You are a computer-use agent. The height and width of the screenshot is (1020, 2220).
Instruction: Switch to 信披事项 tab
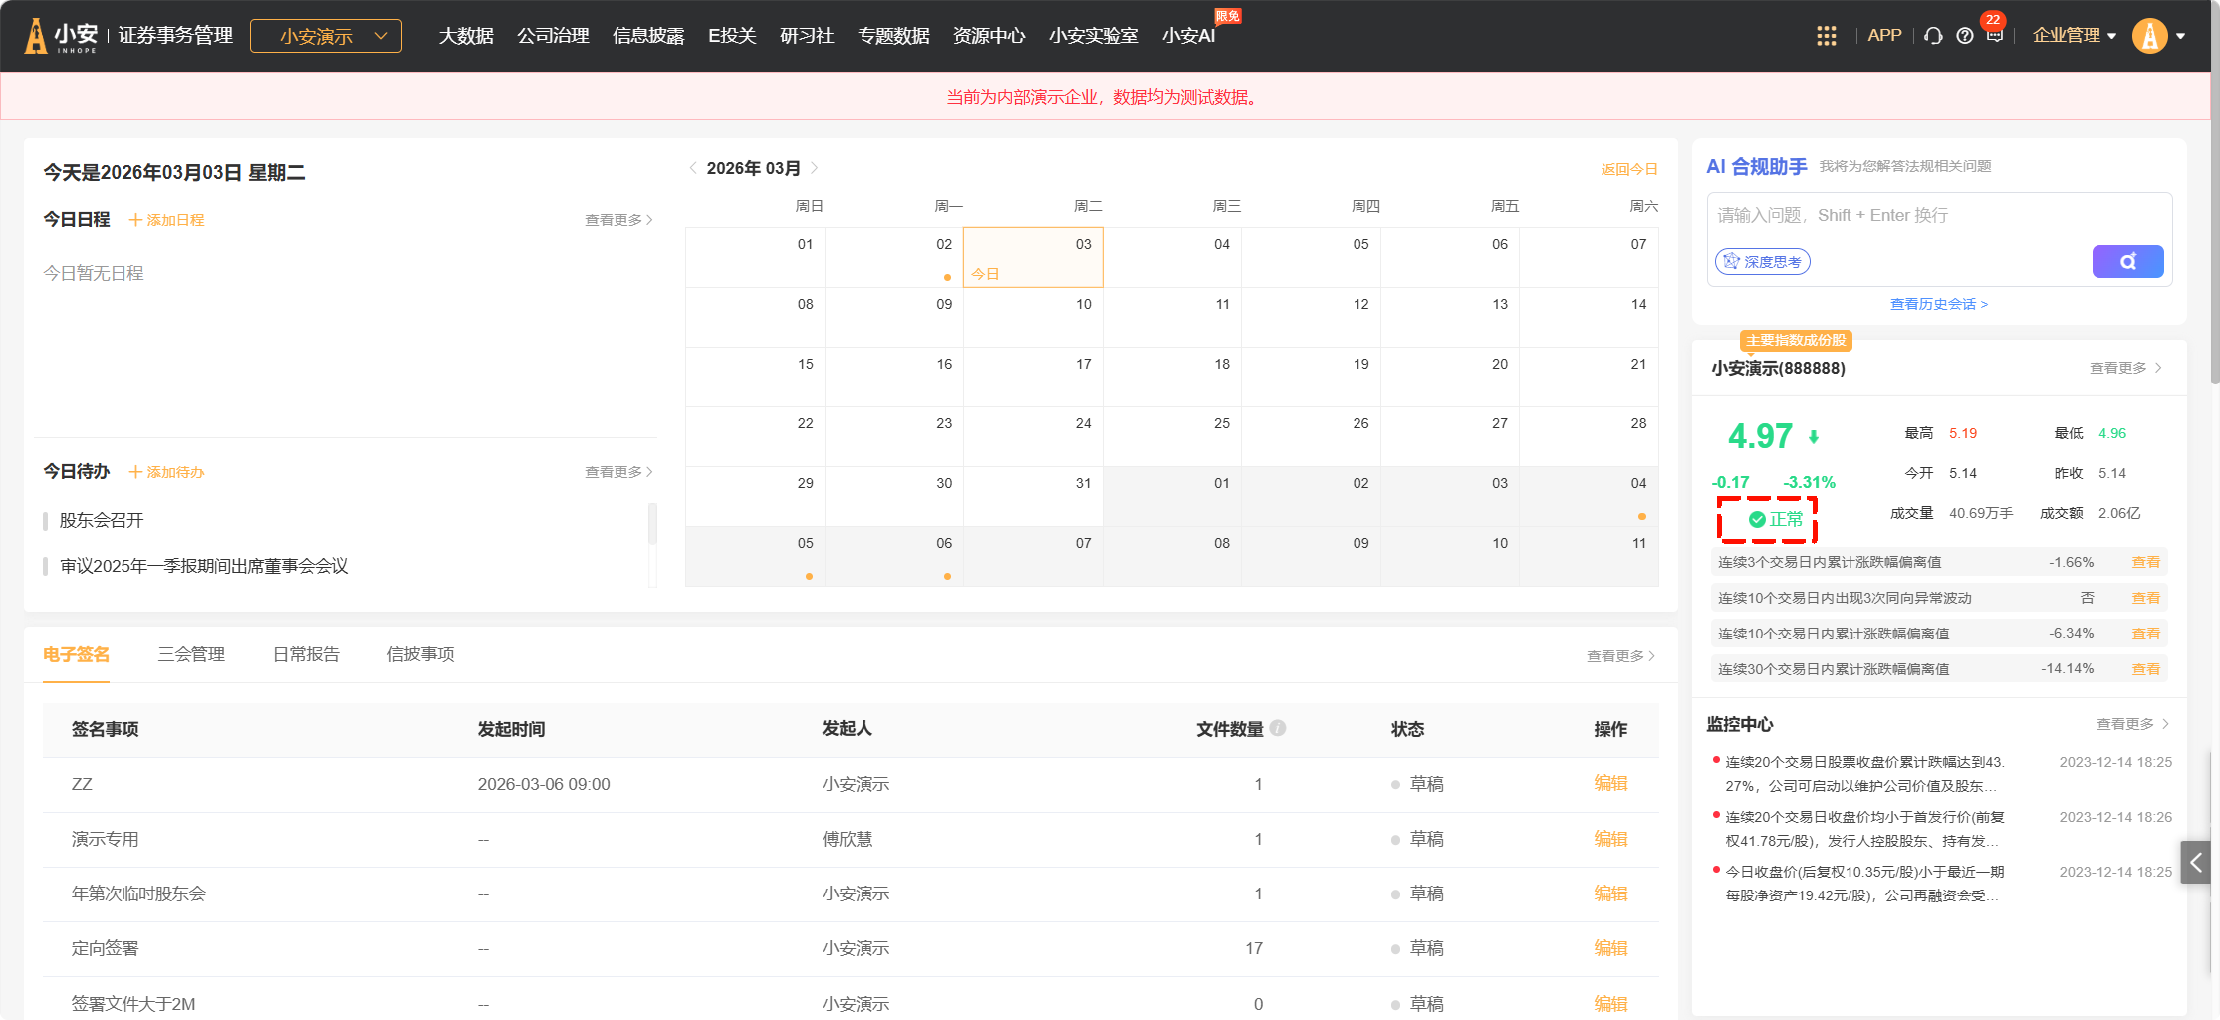click(x=420, y=654)
